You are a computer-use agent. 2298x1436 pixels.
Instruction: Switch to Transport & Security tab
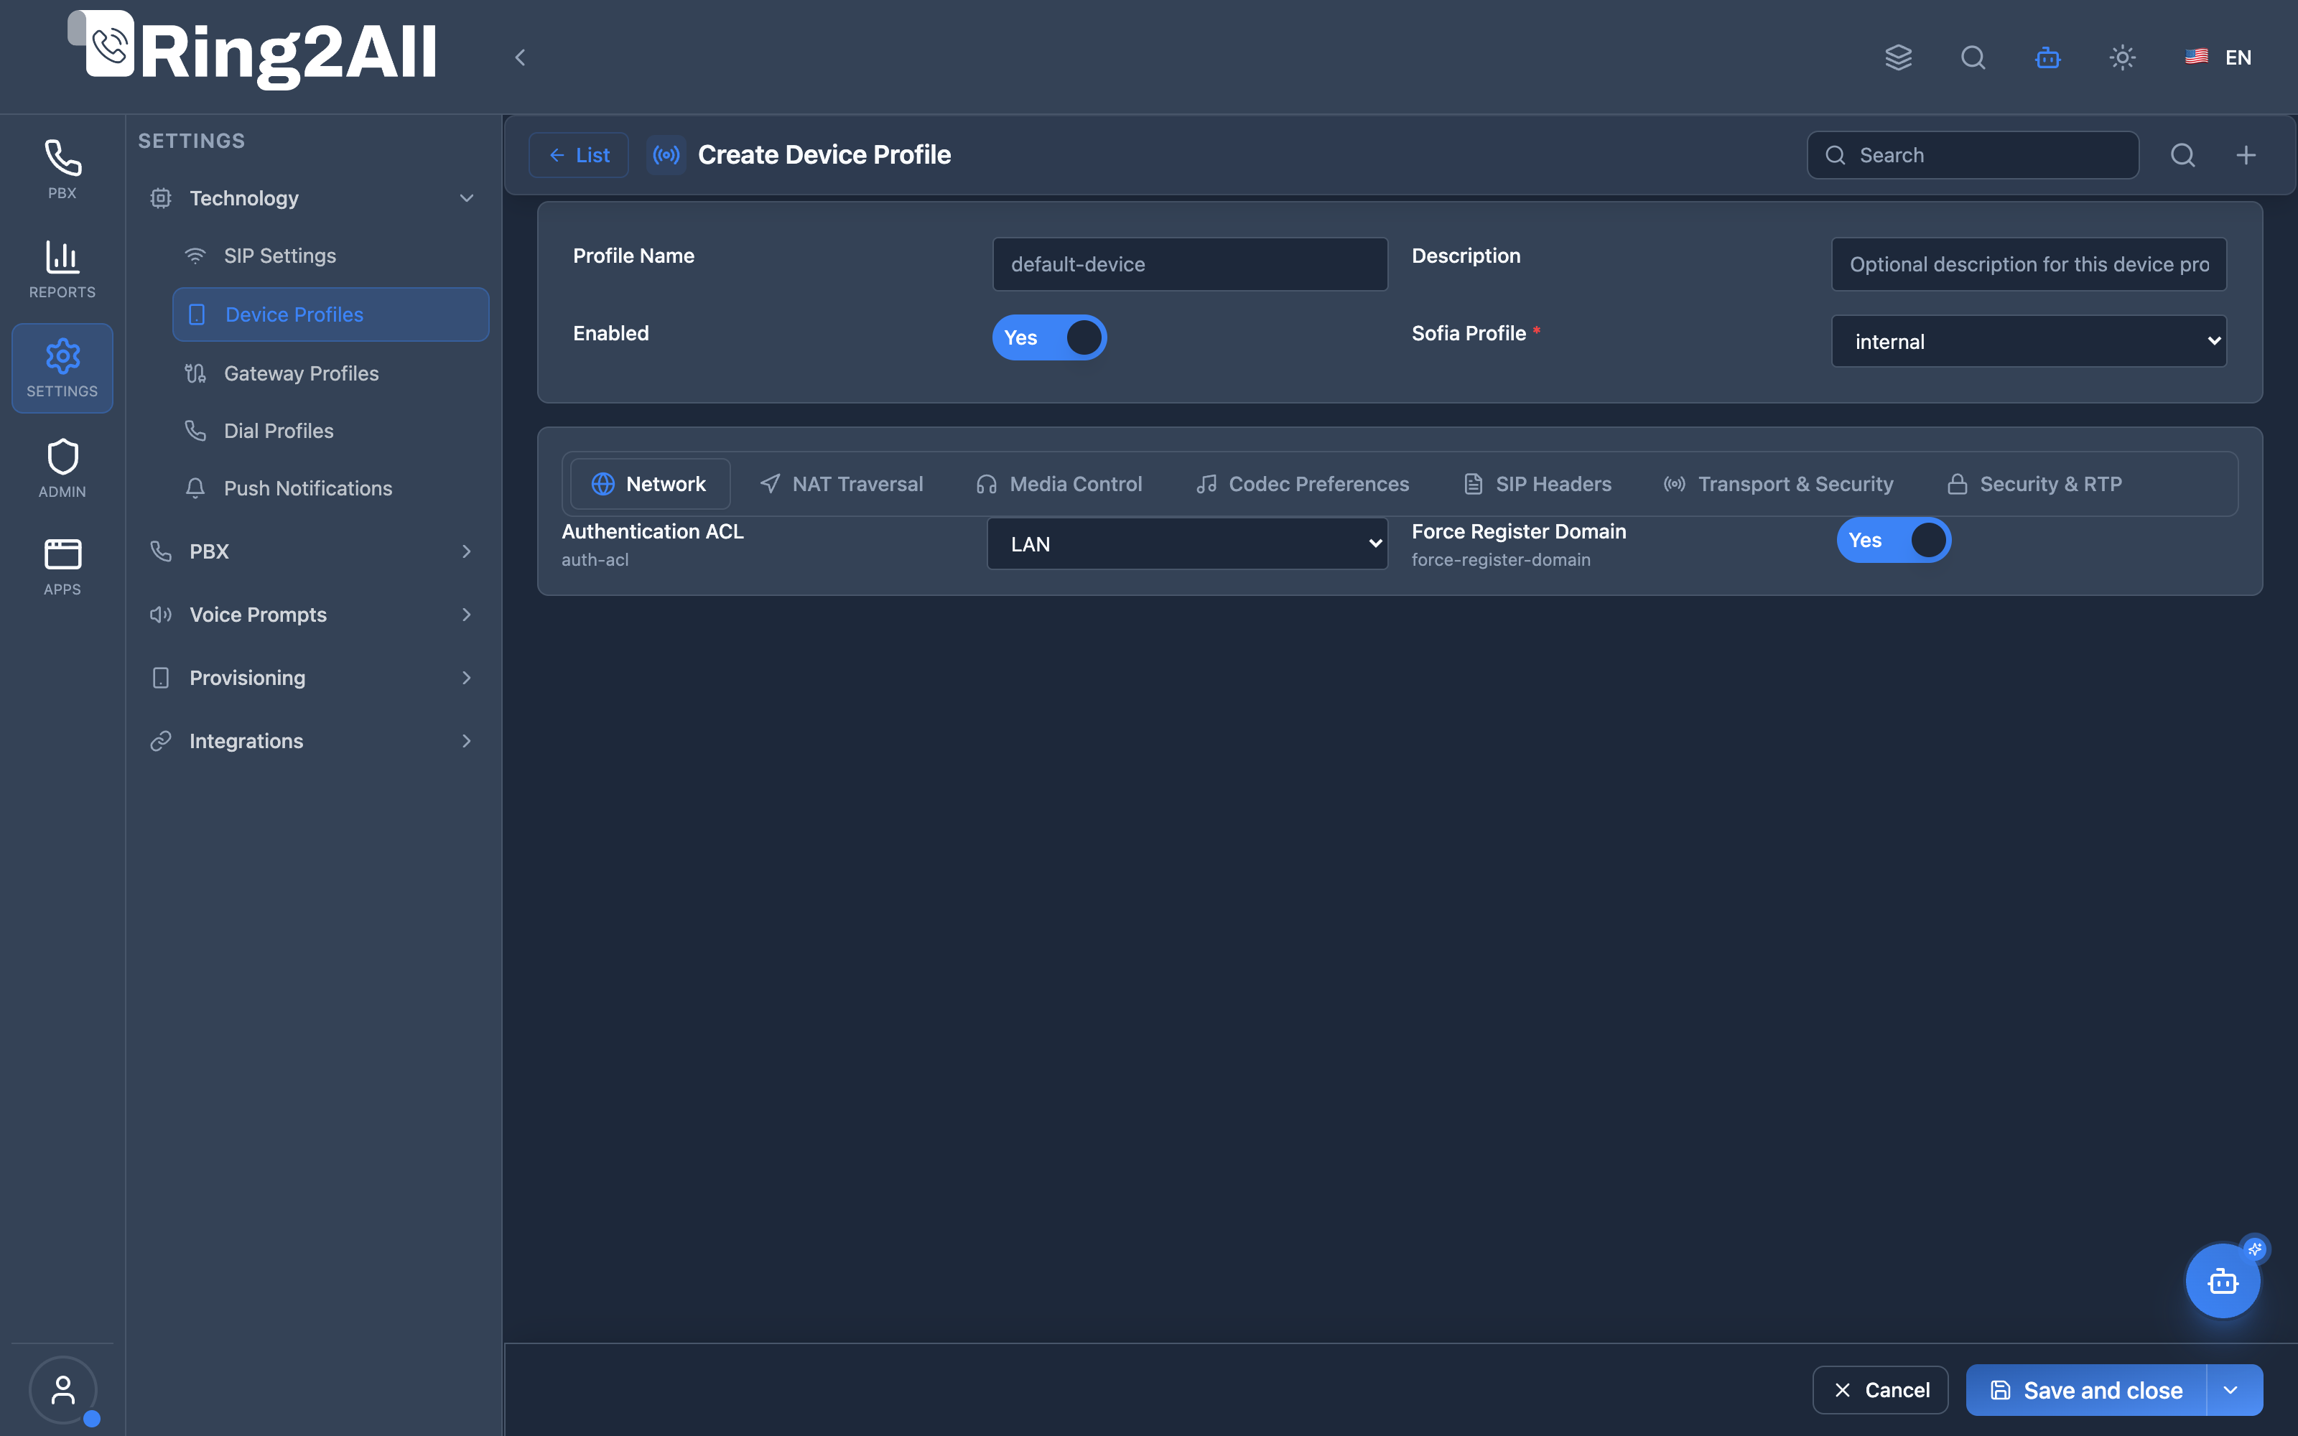coord(1779,483)
